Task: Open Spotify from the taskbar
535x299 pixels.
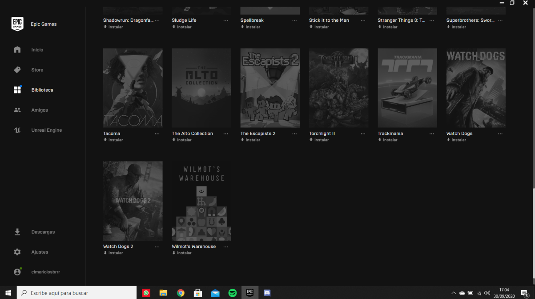Action: pyautogui.click(x=233, y=293)
